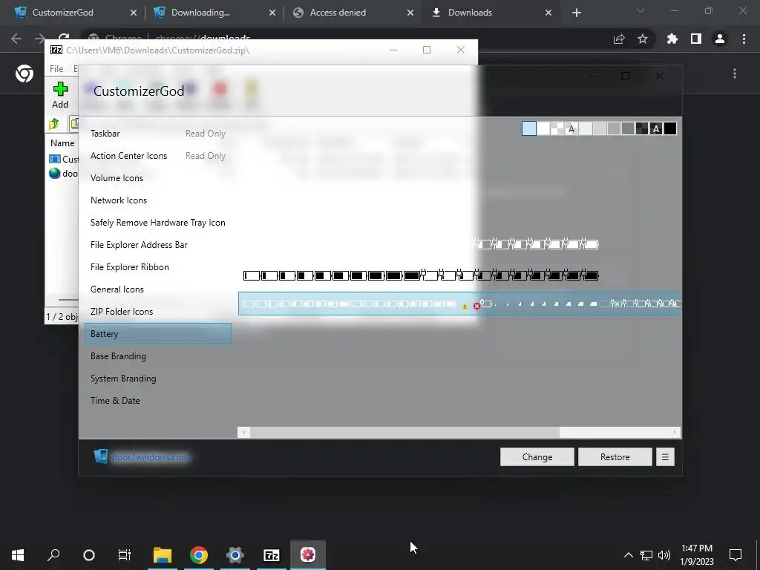
Task: Select Action Center Icons category
Action: tap(158, 156)
